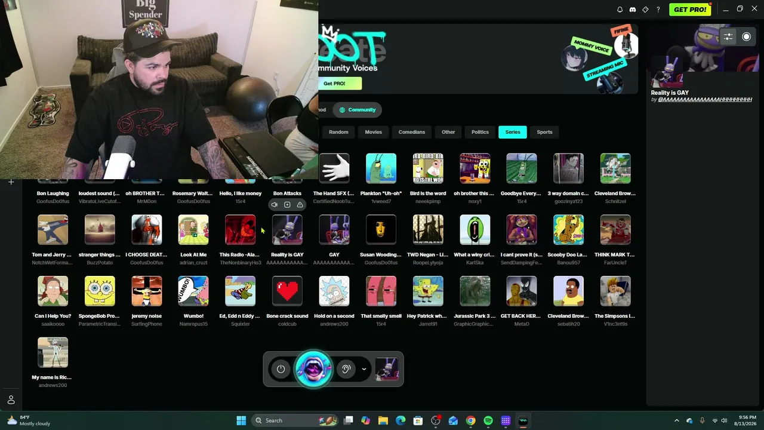Image resolution: width=764 pixels, height=430 pixels.
Task: Click the speaker icon under Bon Attacks
Action: pos(275,205)
